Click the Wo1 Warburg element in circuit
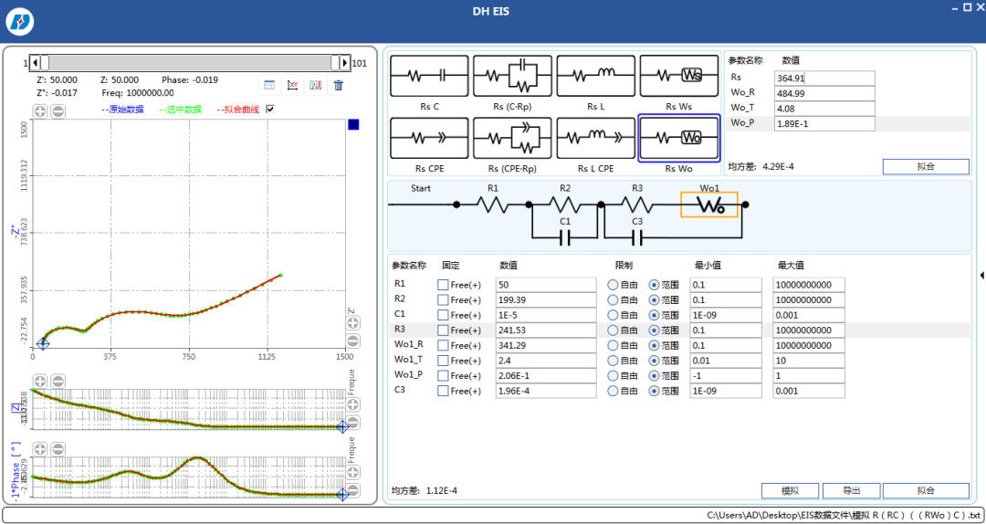Image resolution: width=986 pixels, height=524 pixels. 709,205
